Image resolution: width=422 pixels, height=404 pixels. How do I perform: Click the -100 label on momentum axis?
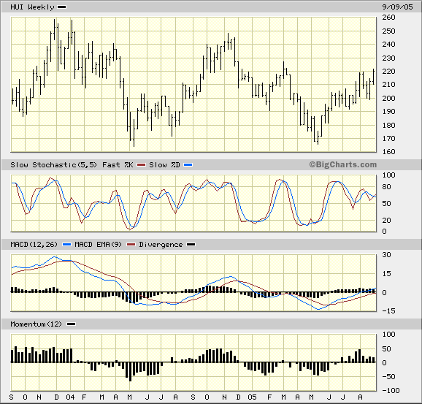pos(391,390)
